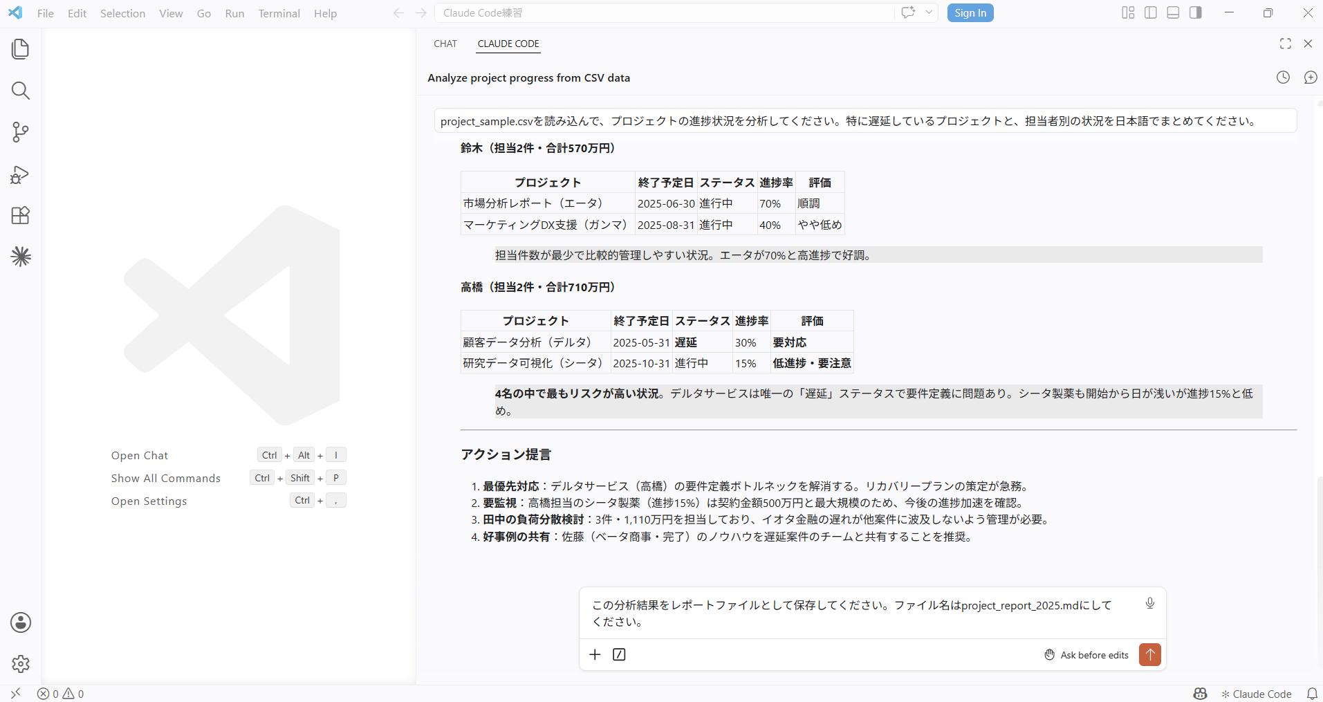The height and width of the screenshot is (702, 1323).
Task: Open the Edit menu
Action: pos(77,13)
